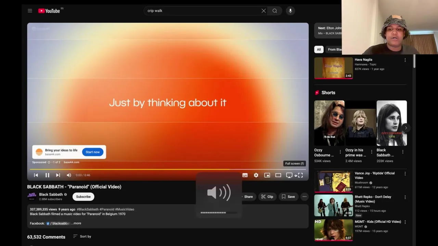This screenshot has height=246, width=438.
Task: Click the search magnifier button
Action: 274,11
